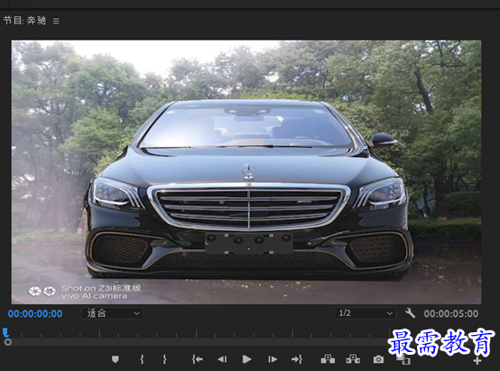The height and width of the screenshot is (371, 500).
Task: Step back one frame
Action: point(222,359)
